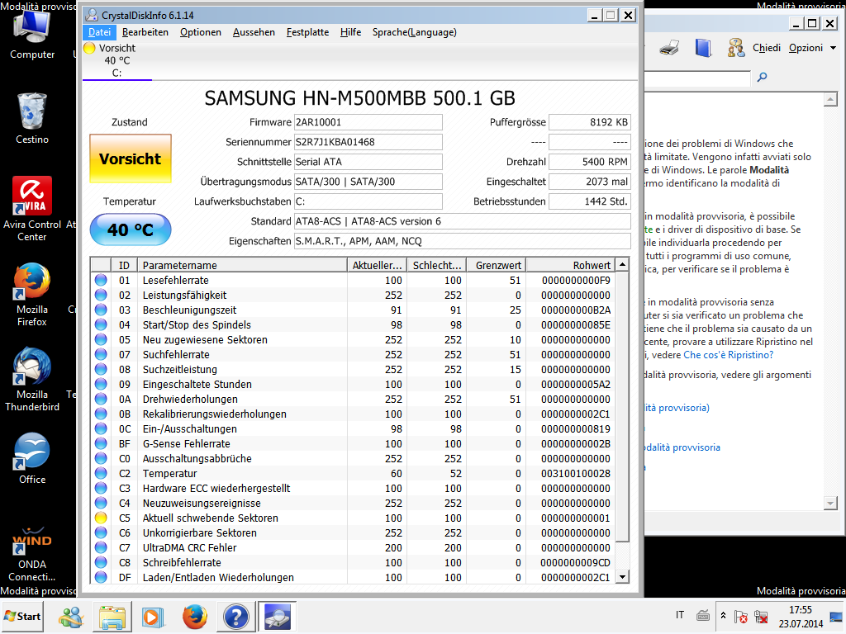Switch to CrystalDiskInfo taskbar button
Image resolution: width=846 pixels, height=634 pixels.
click(278, 617)
